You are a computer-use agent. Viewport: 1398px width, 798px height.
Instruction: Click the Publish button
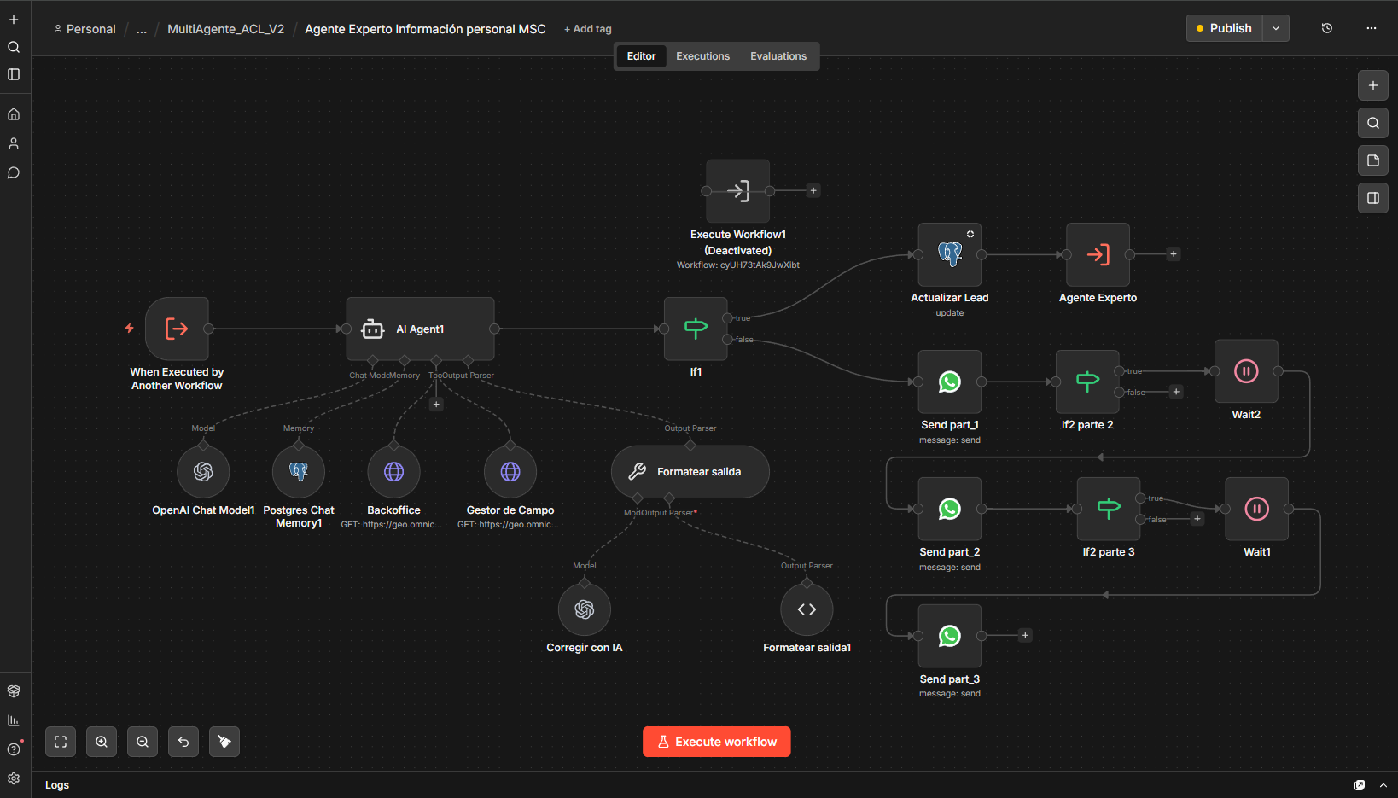[1224, 28]
